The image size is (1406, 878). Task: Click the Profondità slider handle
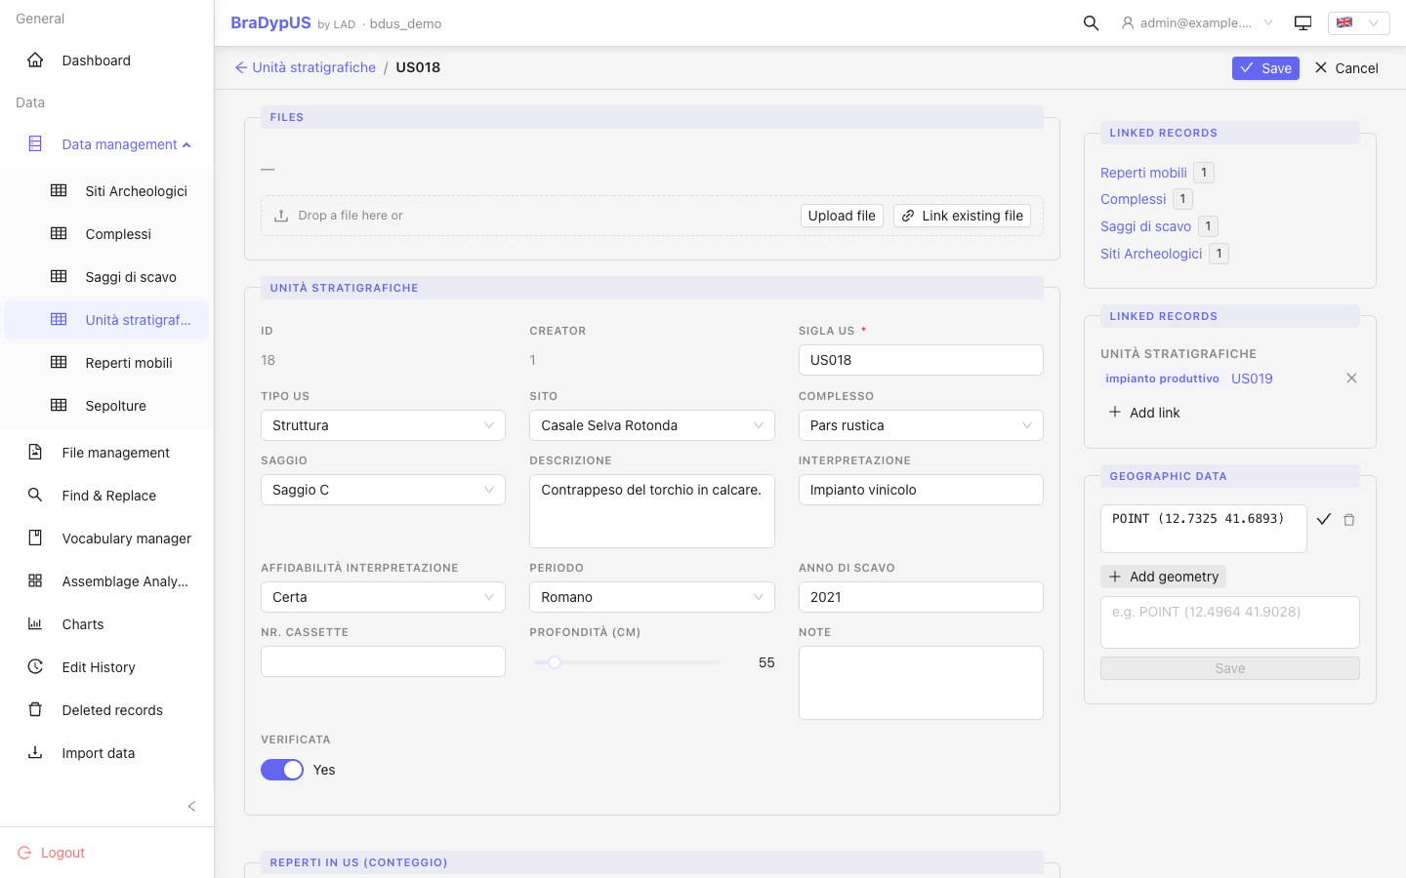555,662
